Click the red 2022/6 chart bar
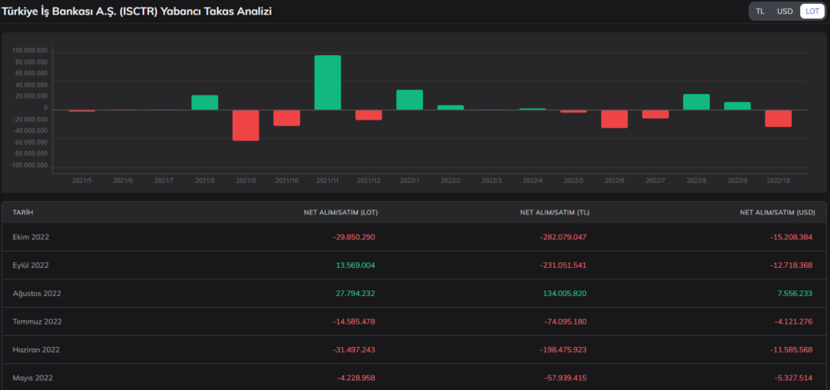 pos(614,119)
